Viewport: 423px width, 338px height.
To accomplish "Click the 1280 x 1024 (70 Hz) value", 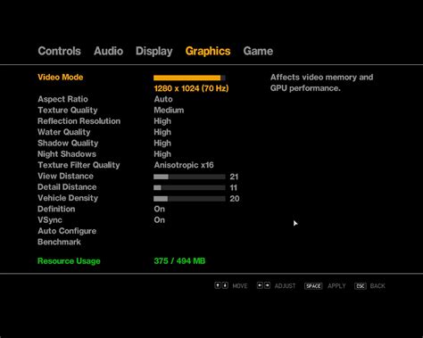I will [191, 88].
